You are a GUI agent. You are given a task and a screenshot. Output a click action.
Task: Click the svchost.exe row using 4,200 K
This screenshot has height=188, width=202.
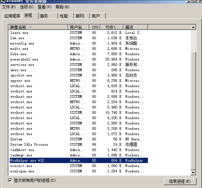78,118
